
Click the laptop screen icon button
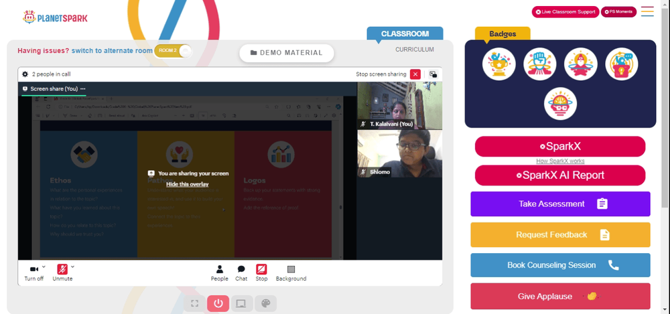242,303
